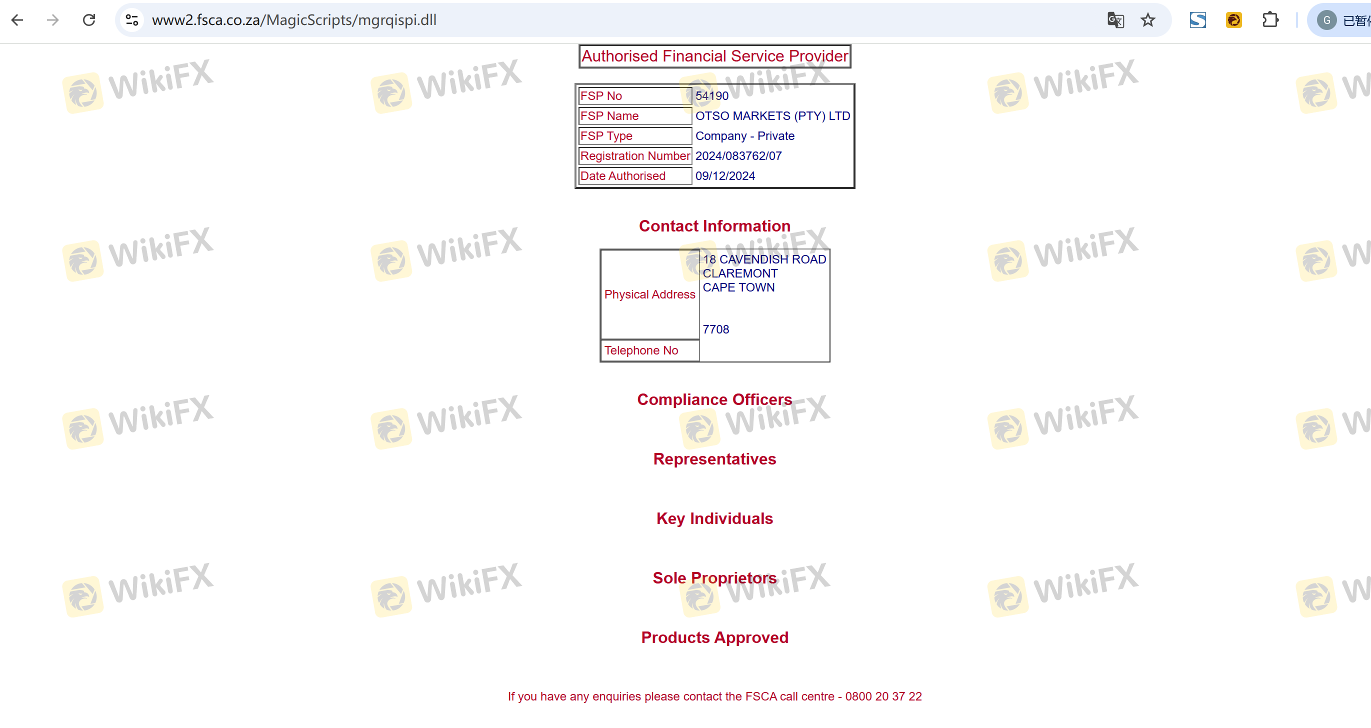The height and width of the screenshot is (728, 1371).
Task: Open site information icon in address bar
Action: tap(131, 20)
